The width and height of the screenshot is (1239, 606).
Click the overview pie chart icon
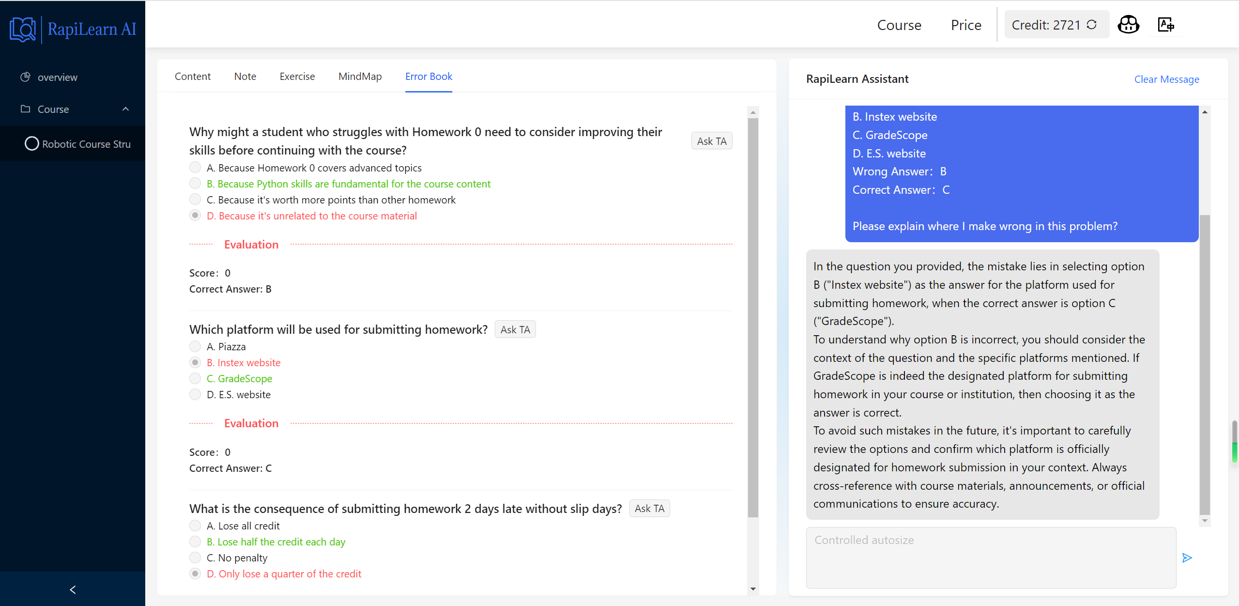pos(25,77)
